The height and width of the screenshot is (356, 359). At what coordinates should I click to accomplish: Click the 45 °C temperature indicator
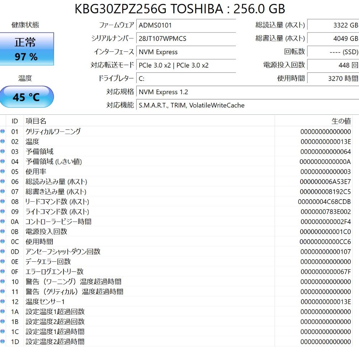point(27,97)
